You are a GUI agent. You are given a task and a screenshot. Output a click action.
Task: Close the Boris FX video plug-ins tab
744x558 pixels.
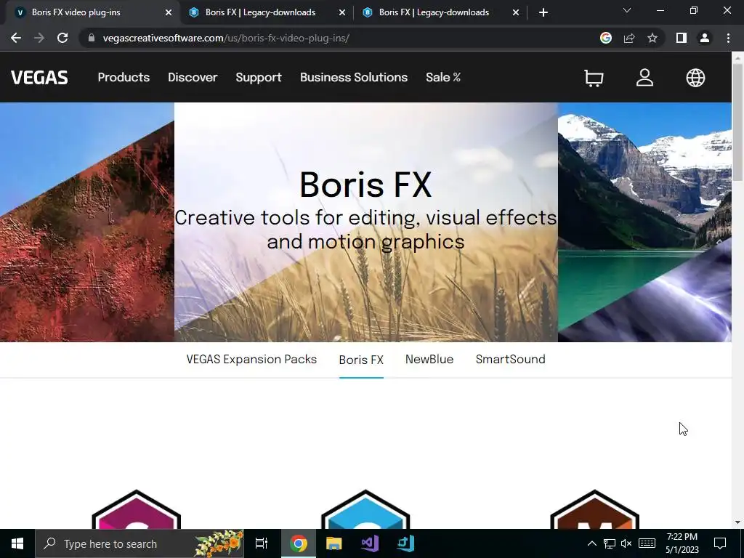[x=169, y=12]
